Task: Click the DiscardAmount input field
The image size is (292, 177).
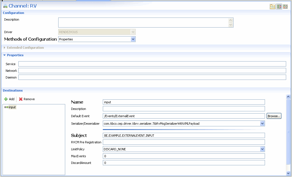Action: click(x=184, y=163)
